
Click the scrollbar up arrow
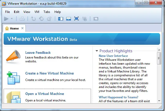[x=159, y=50]
